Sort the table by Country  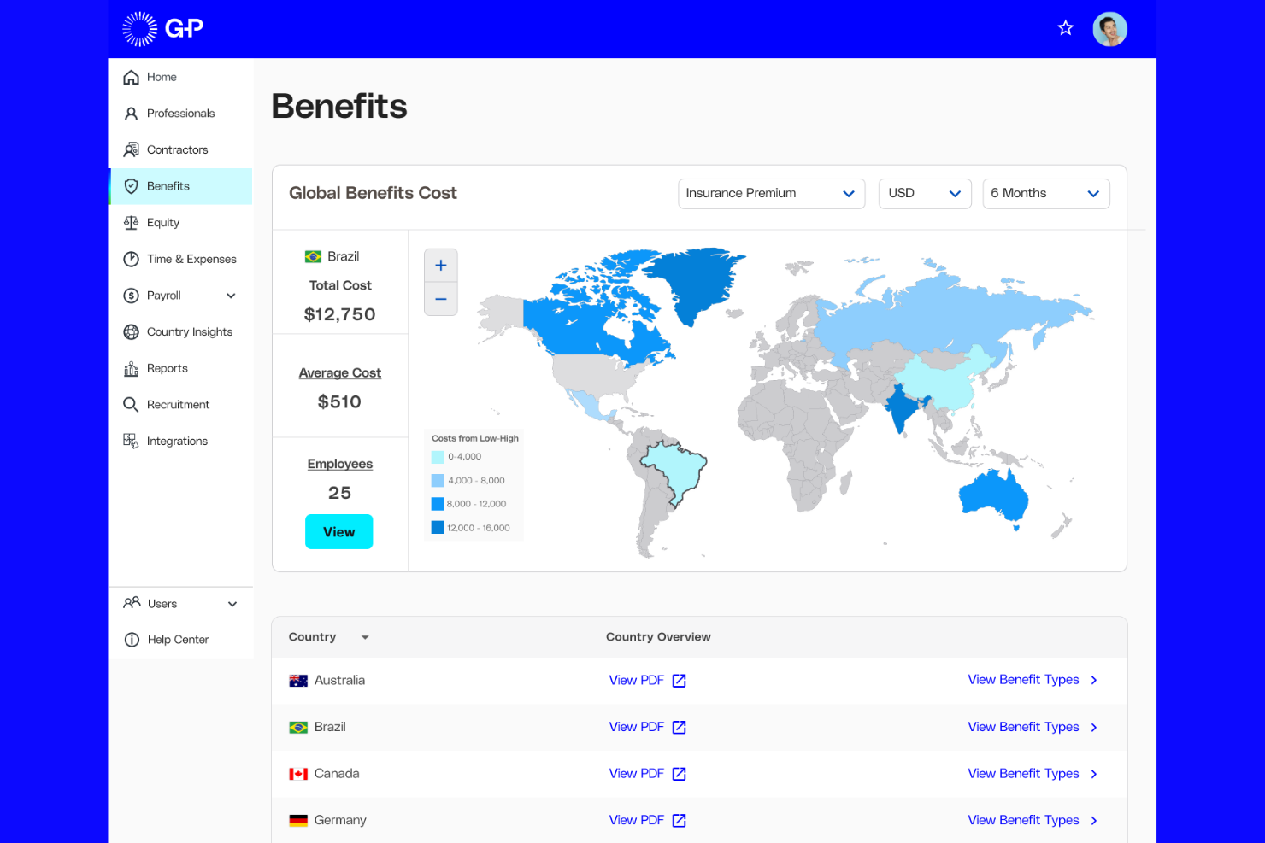365,636
